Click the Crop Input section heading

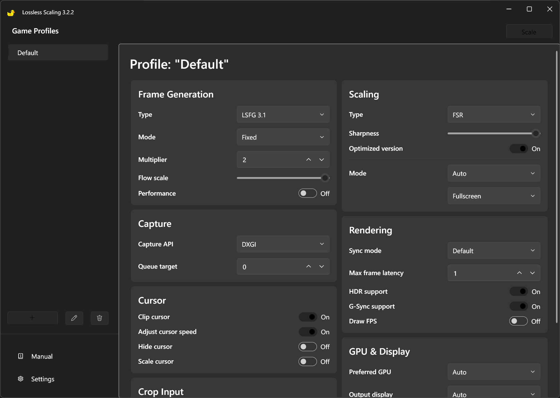click(161, 392)
